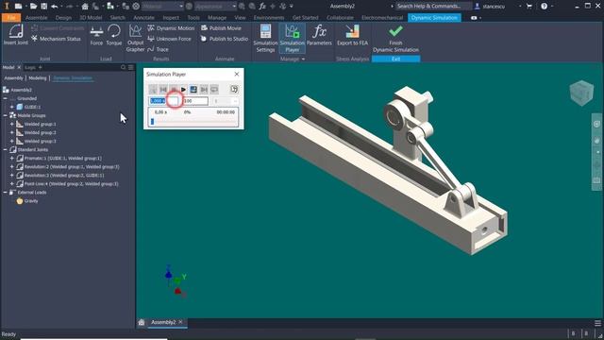Screen dimensions: 604x340
Task: Click the Search Help & Commands box
Action: pyautogui.click(x=433, y=7)
